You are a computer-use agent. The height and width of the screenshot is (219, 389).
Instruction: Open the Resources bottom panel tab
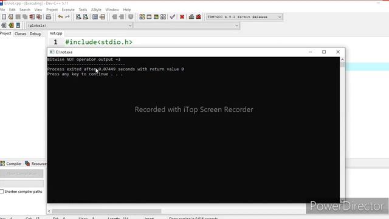tap(35, 164)
